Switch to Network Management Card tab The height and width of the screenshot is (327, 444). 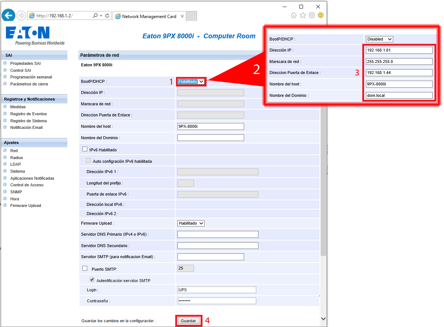149,17
